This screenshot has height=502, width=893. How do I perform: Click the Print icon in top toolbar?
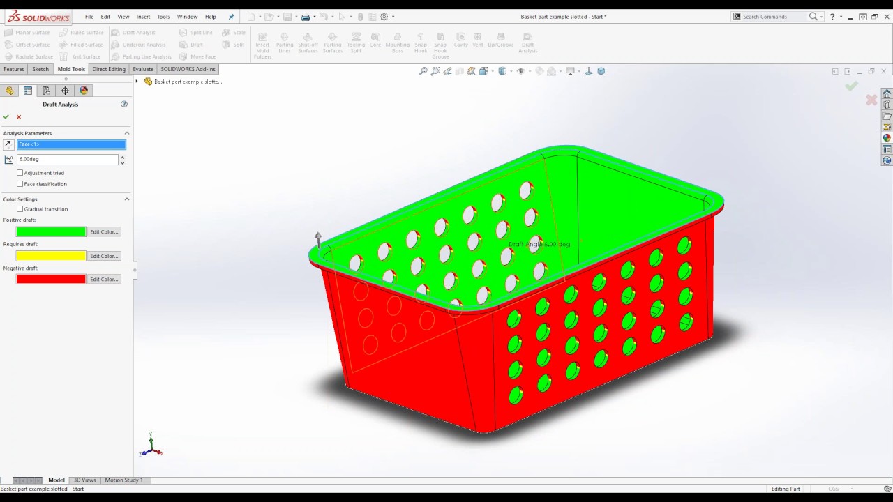(306, 17)
